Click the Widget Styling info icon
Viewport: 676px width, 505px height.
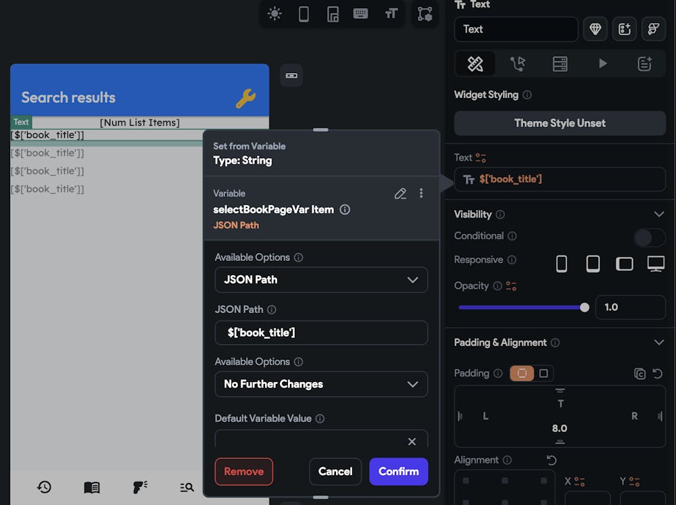tap(527, 95)
